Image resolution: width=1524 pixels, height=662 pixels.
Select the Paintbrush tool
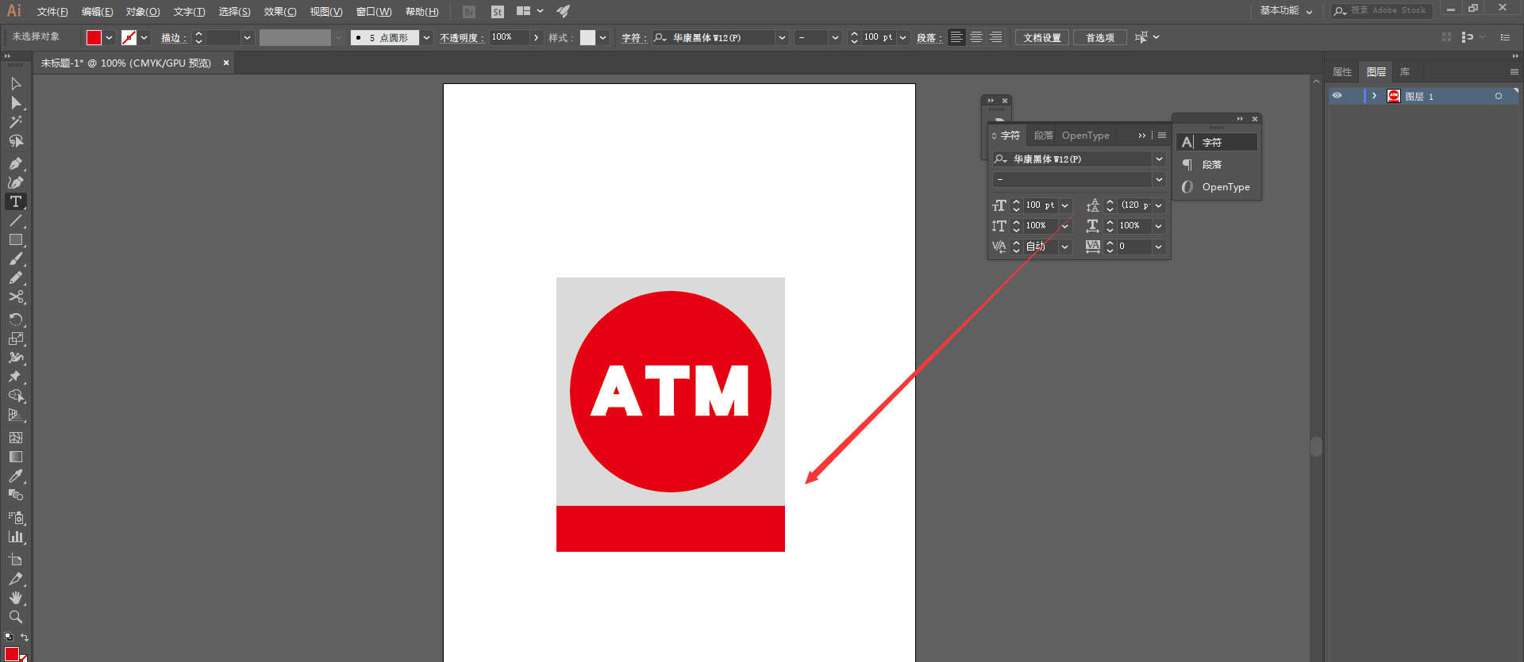point(16,259)
